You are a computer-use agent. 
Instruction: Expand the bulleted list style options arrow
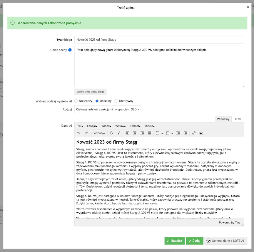tap(162, 133)
